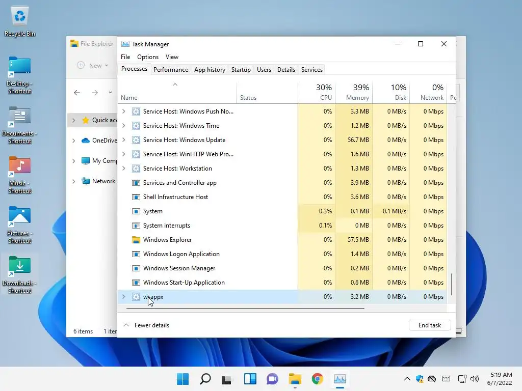The height and width of the screenshot is (391, 522).
Task: Click the Status column header
Action: (x=267, y=92)
